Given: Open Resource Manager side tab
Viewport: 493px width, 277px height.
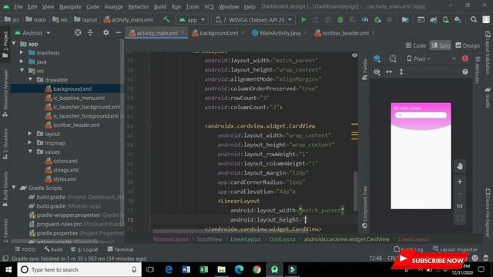Looking at the screenshot, I should (x=5, y=93).
